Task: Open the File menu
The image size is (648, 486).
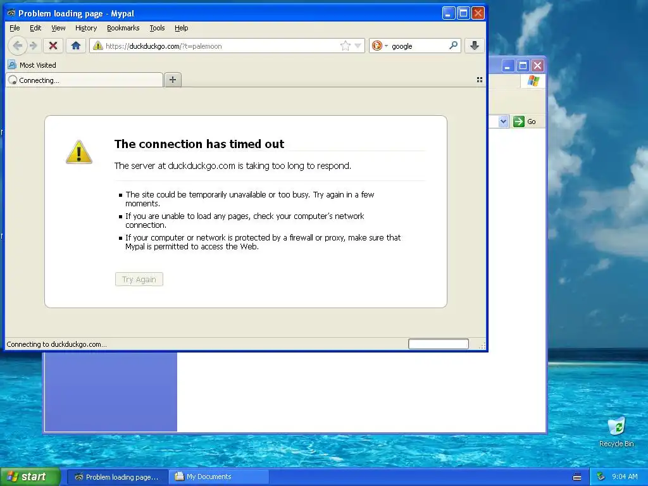Action: coord(15,28)
